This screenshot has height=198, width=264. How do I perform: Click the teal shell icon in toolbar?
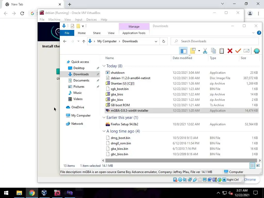point(257,51)
